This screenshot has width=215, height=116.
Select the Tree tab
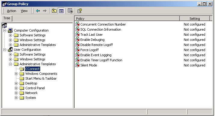pos(7,18)
